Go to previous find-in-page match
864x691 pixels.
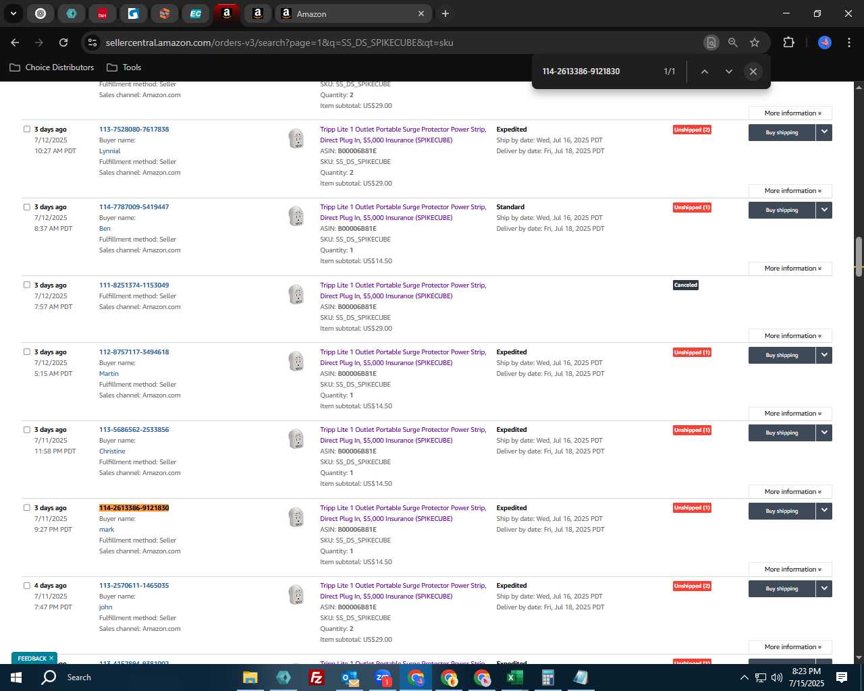pos(704,72)
